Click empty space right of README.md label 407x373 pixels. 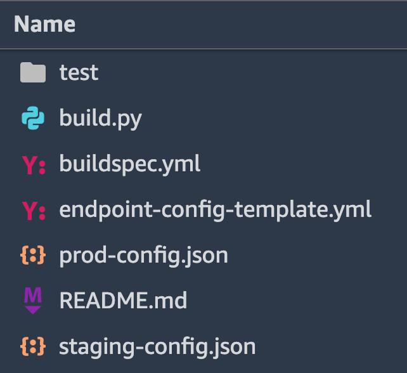292,301
